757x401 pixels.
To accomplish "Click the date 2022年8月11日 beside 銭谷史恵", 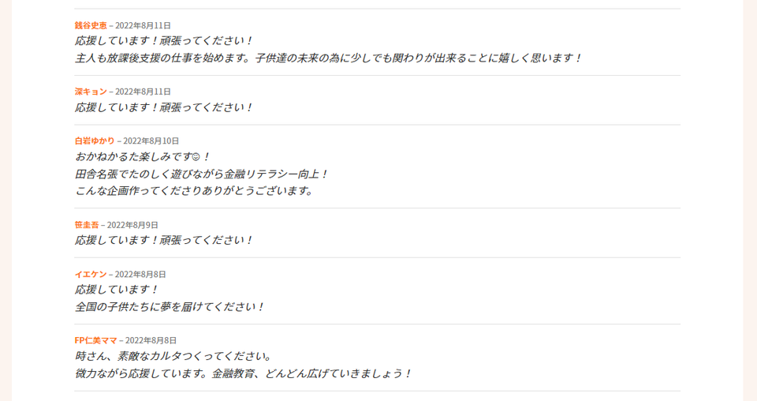I will click(x=143, y=25).
